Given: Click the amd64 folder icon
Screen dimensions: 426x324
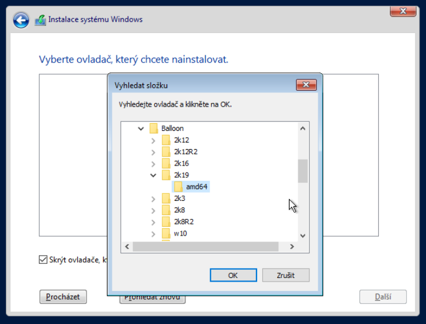Looking at the screenshot, I should coord(178,187).
